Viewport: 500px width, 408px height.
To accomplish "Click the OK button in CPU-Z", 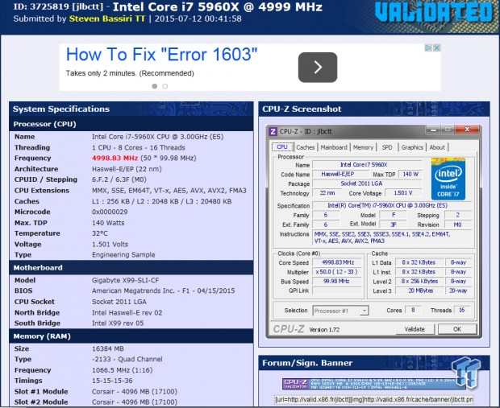I will click(457, 329).
